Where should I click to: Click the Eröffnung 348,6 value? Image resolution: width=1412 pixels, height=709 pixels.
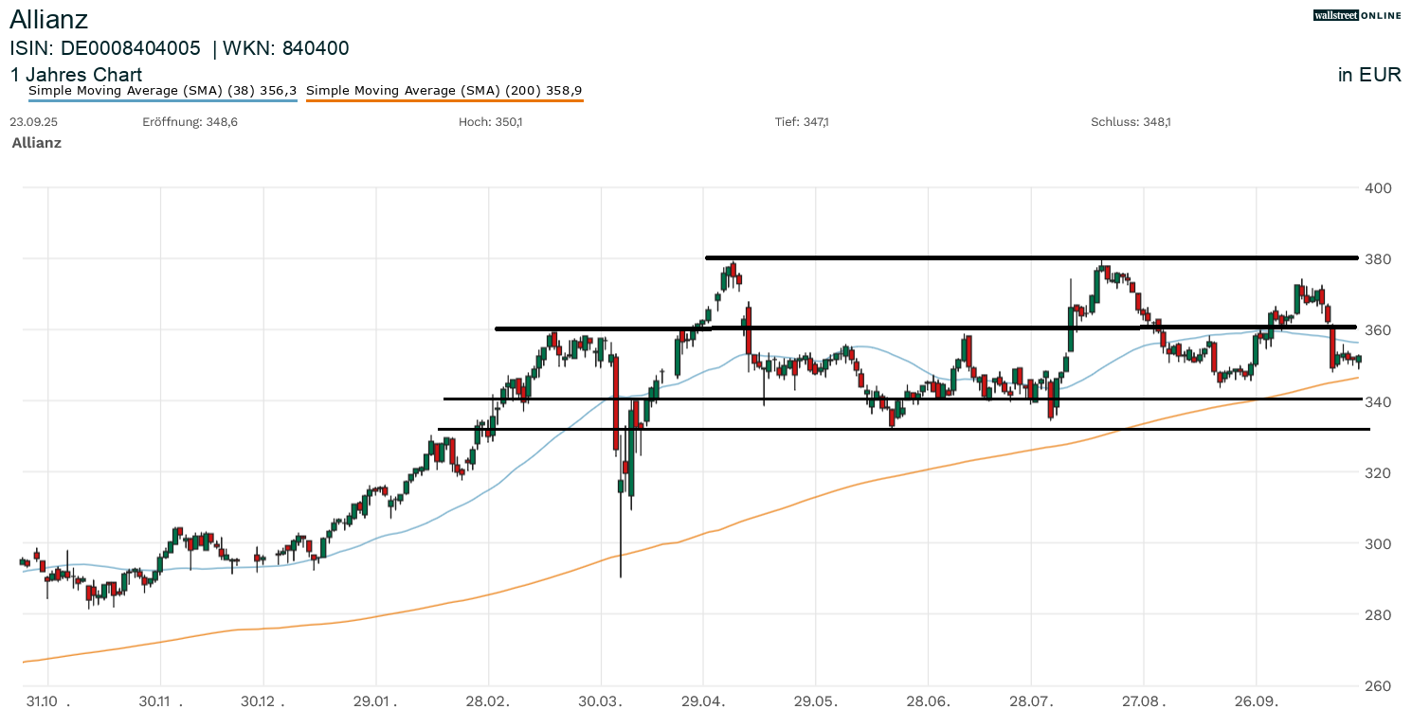coord(190,122)
